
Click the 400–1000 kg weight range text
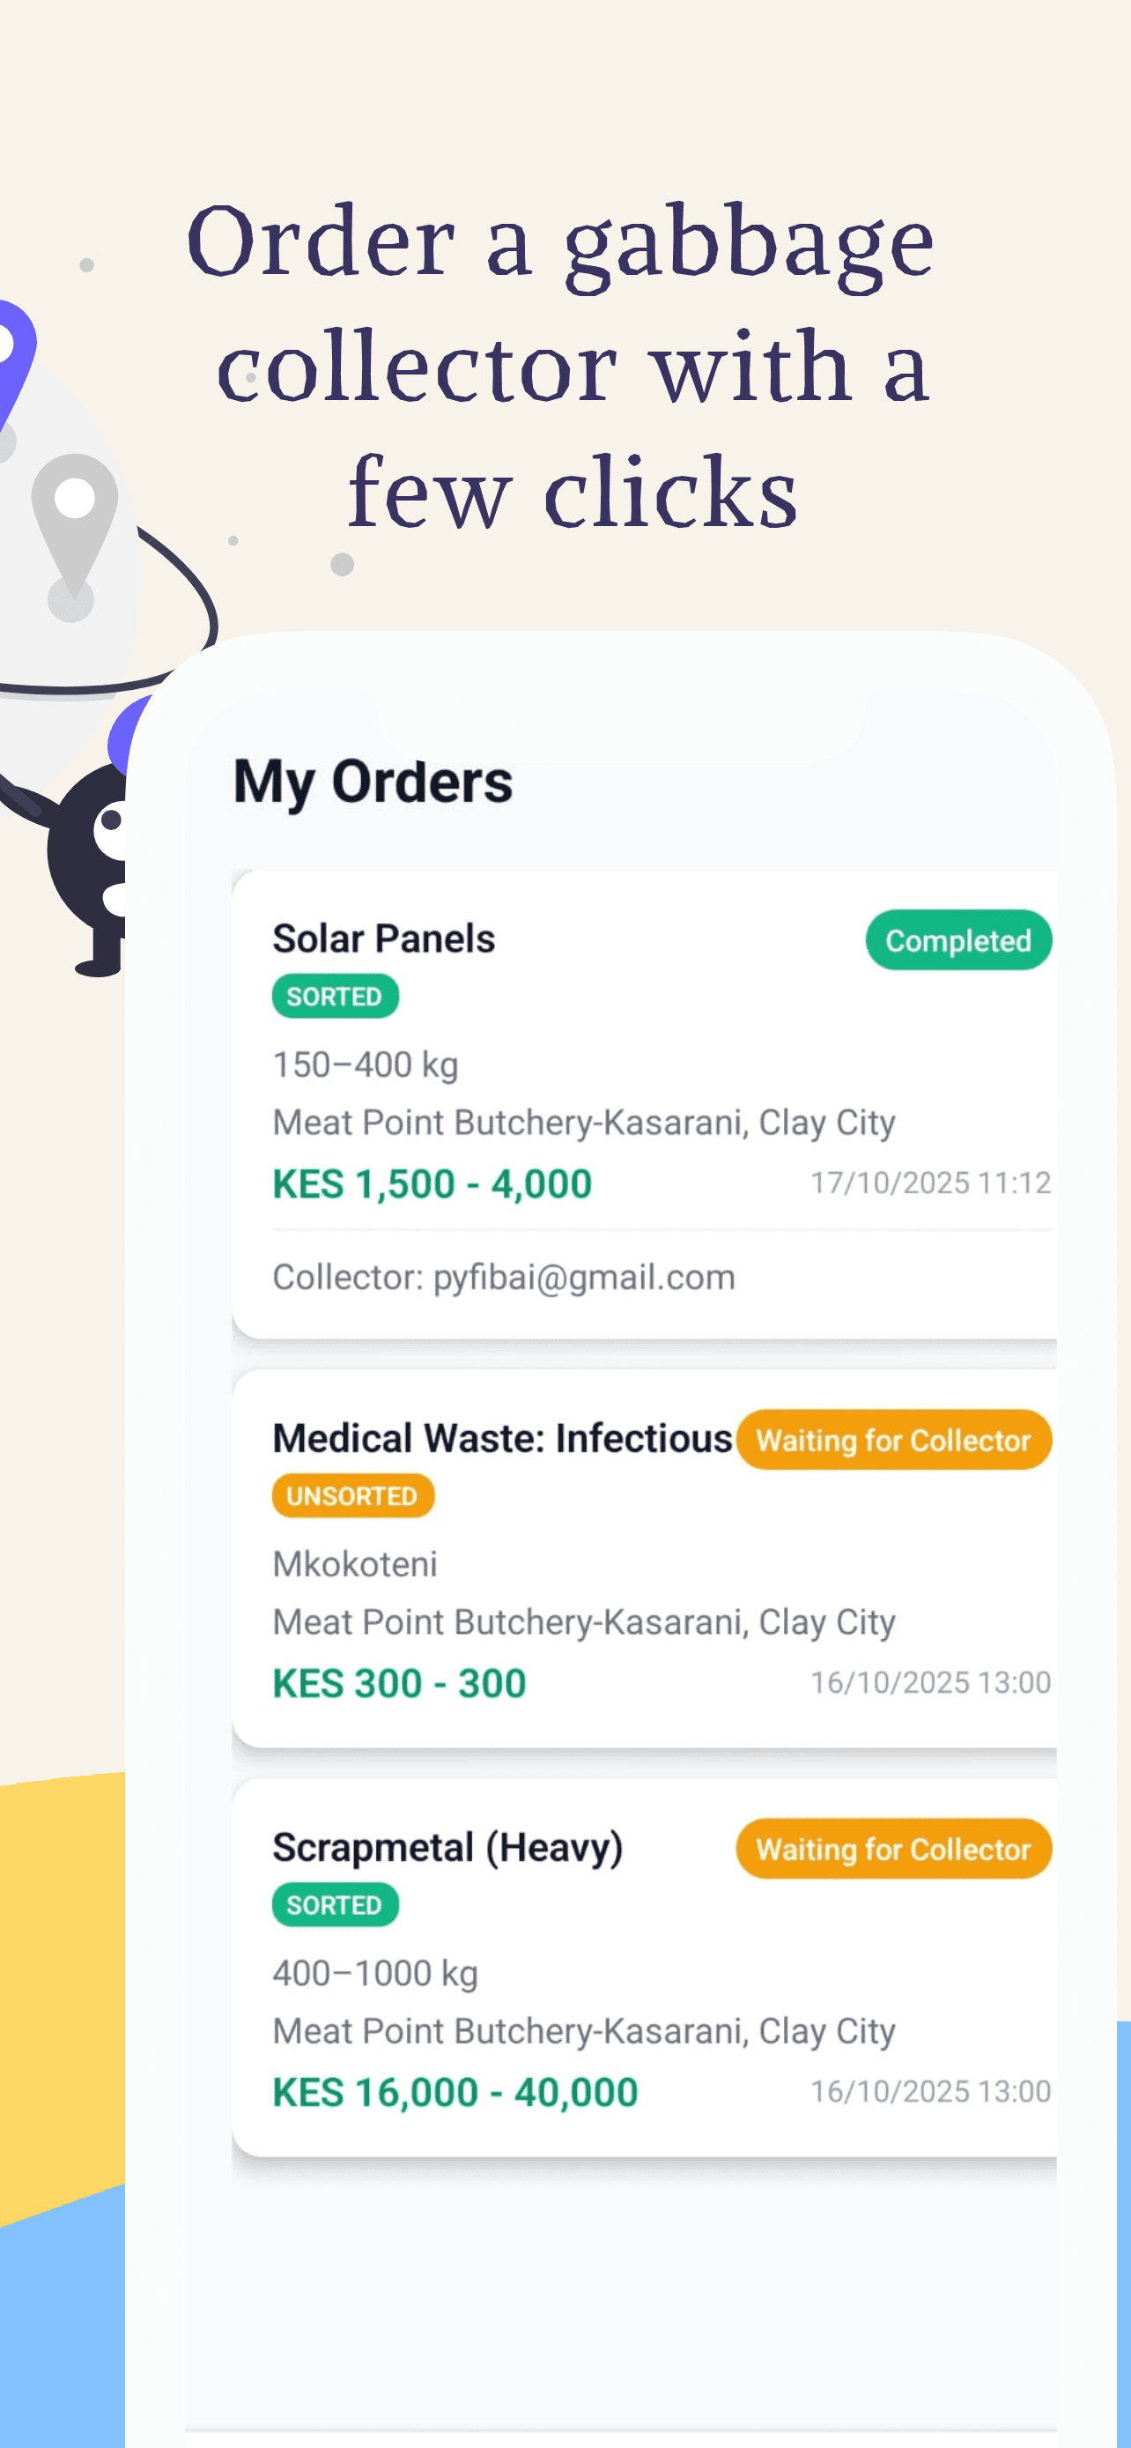pos(377,1972)
